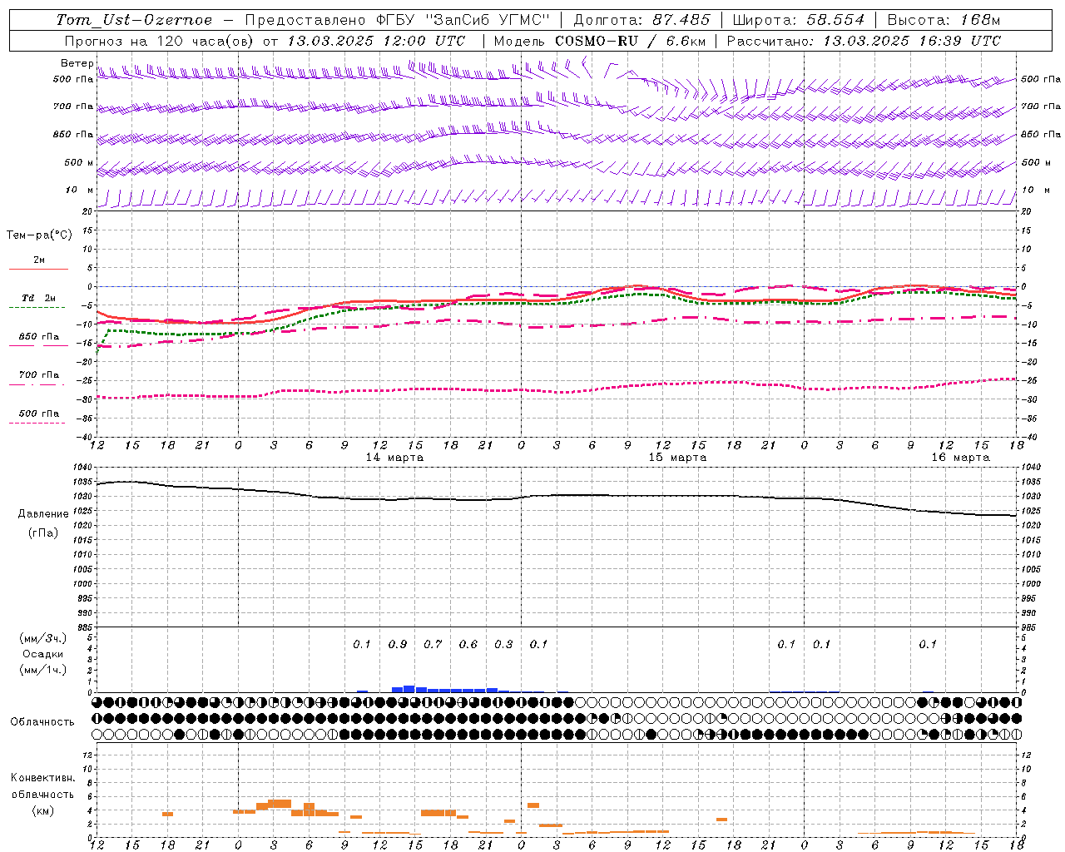Image resolution: width=1065 pixels, height=852 pixels.
Task: Click the Td 2м dew point legend entry
Action: click(x=38, y=298)
